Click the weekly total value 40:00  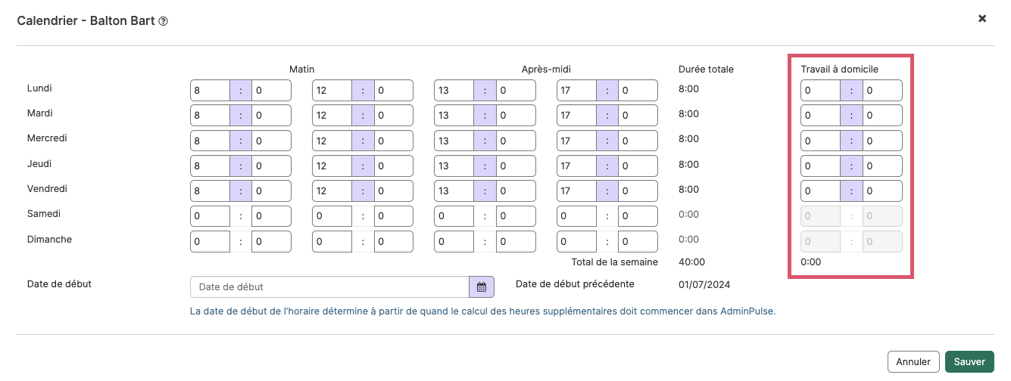pos(691,262)
